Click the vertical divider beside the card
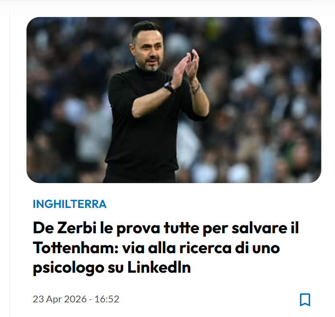The image size is (335, 317). [x=10, y=164]
